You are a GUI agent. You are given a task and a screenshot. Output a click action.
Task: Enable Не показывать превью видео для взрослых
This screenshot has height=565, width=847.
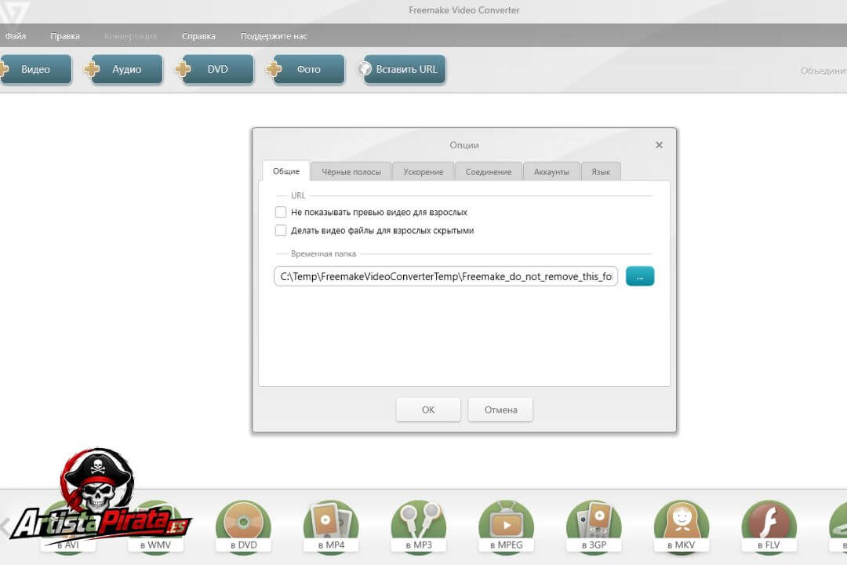[280, 212]
